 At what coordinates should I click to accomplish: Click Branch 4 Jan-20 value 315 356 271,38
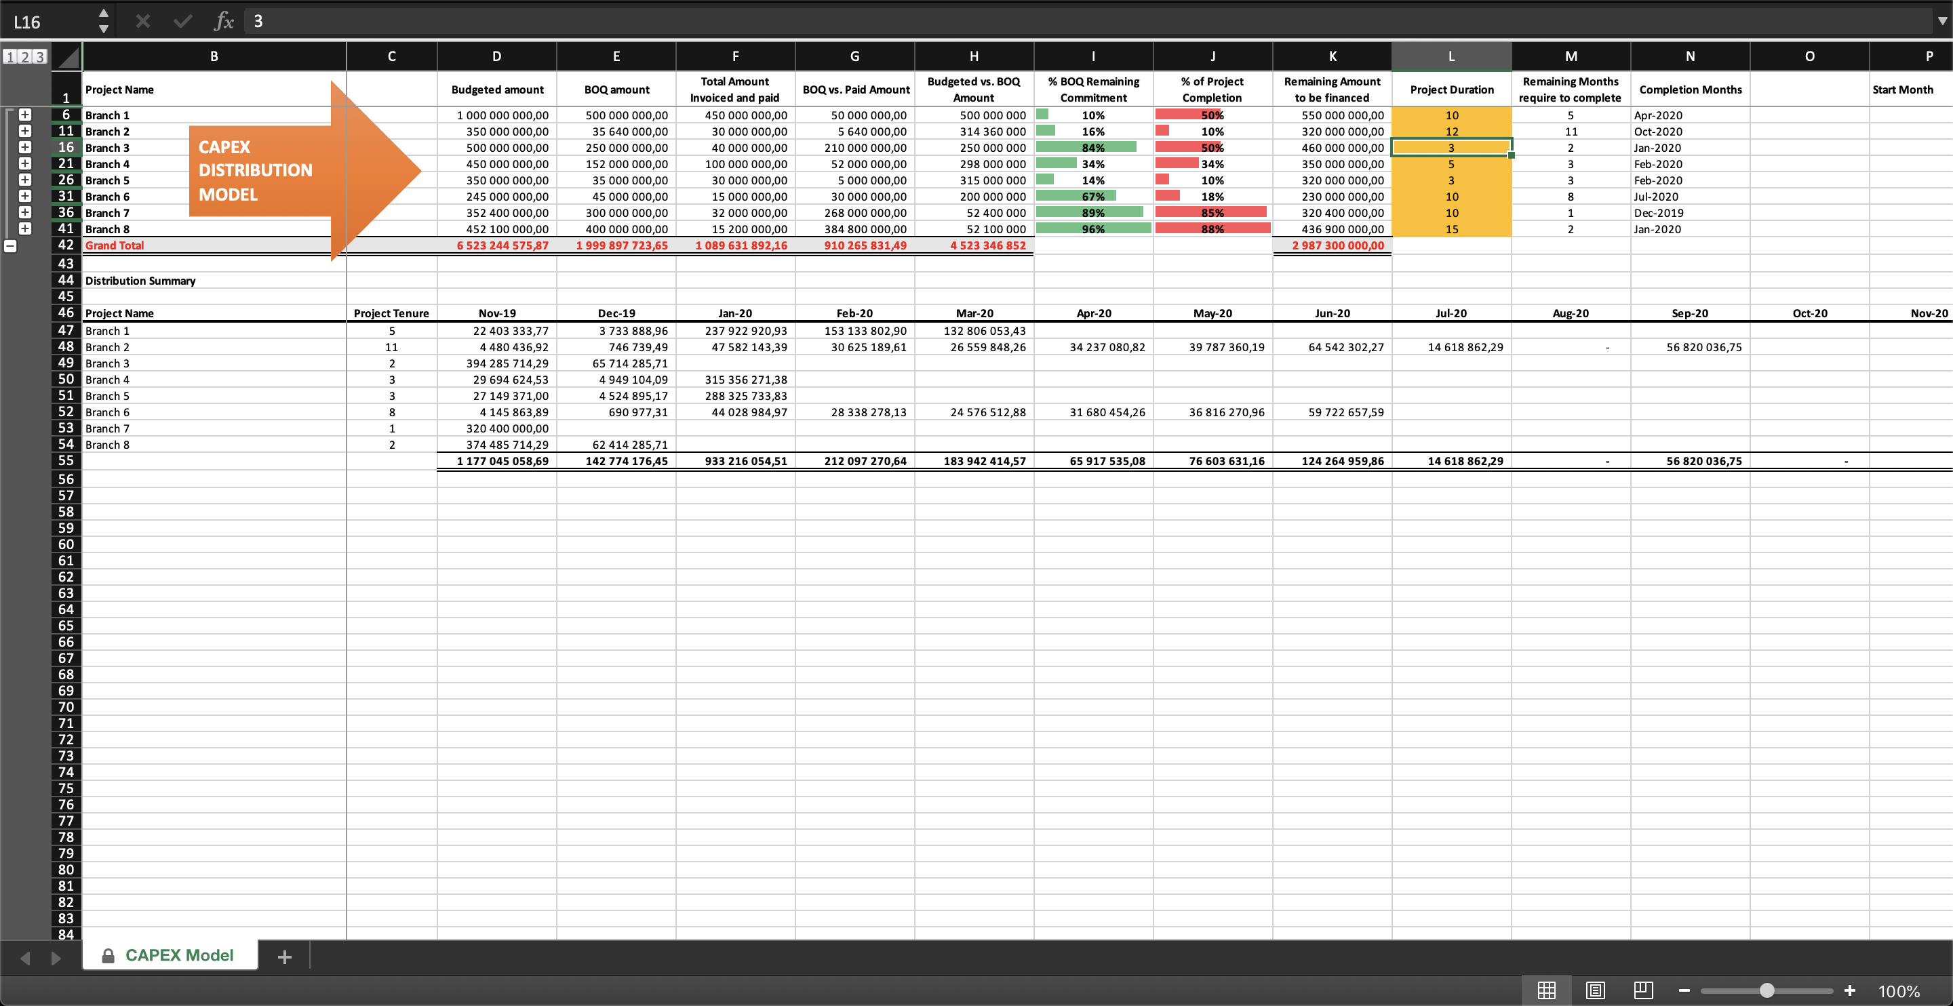tap(735, 380)
